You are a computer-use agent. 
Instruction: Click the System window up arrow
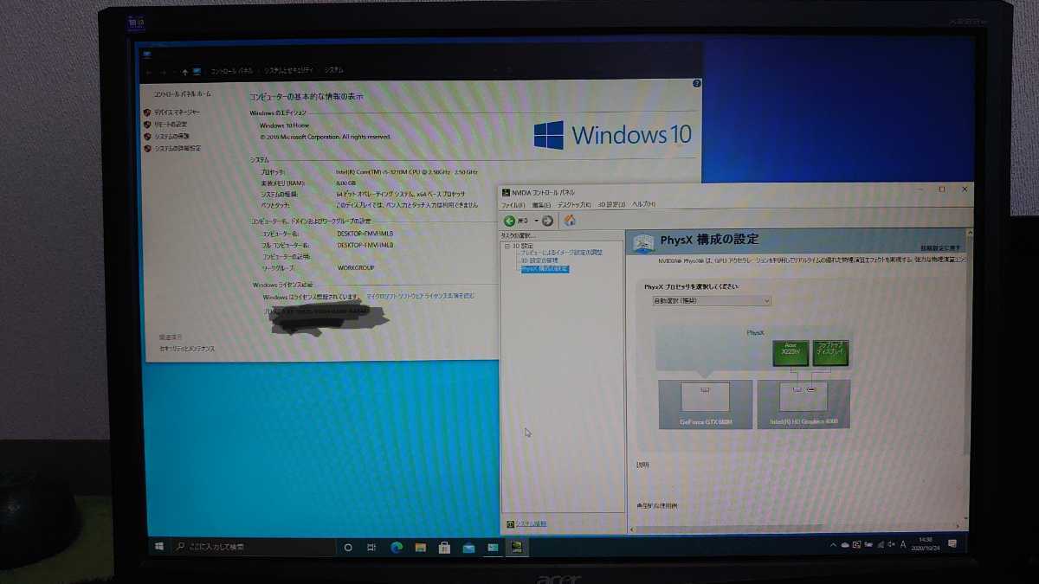[x=184, y=71]
